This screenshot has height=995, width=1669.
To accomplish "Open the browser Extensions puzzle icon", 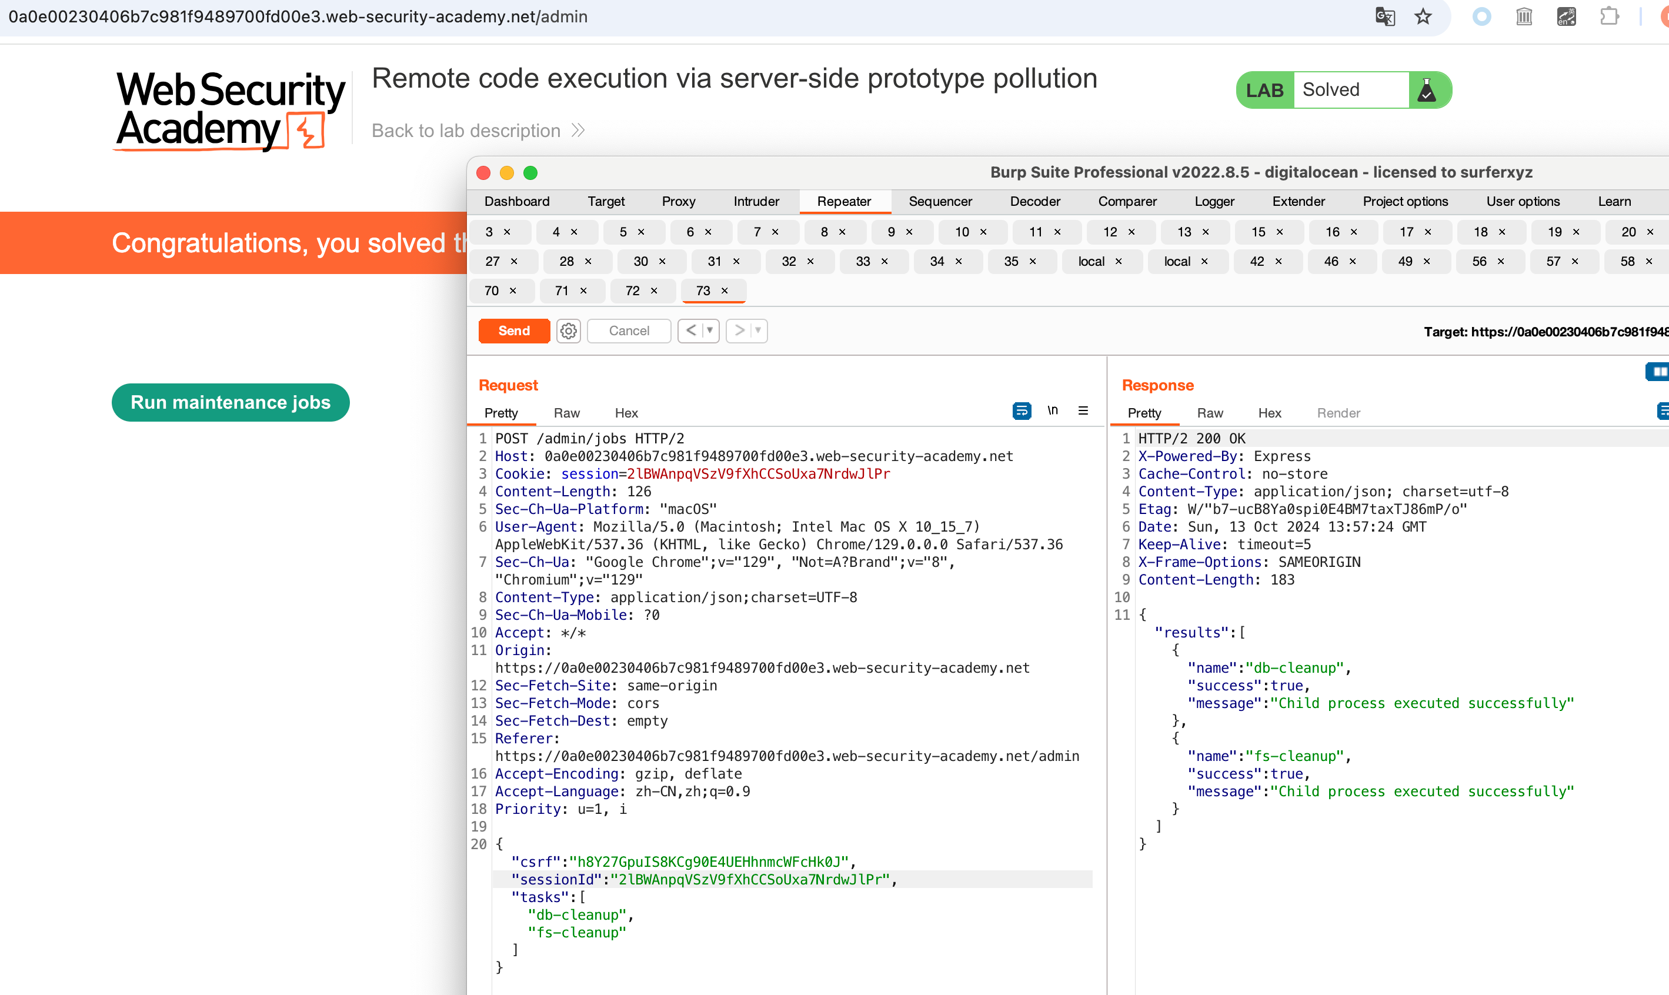I will coord(1610,16).
